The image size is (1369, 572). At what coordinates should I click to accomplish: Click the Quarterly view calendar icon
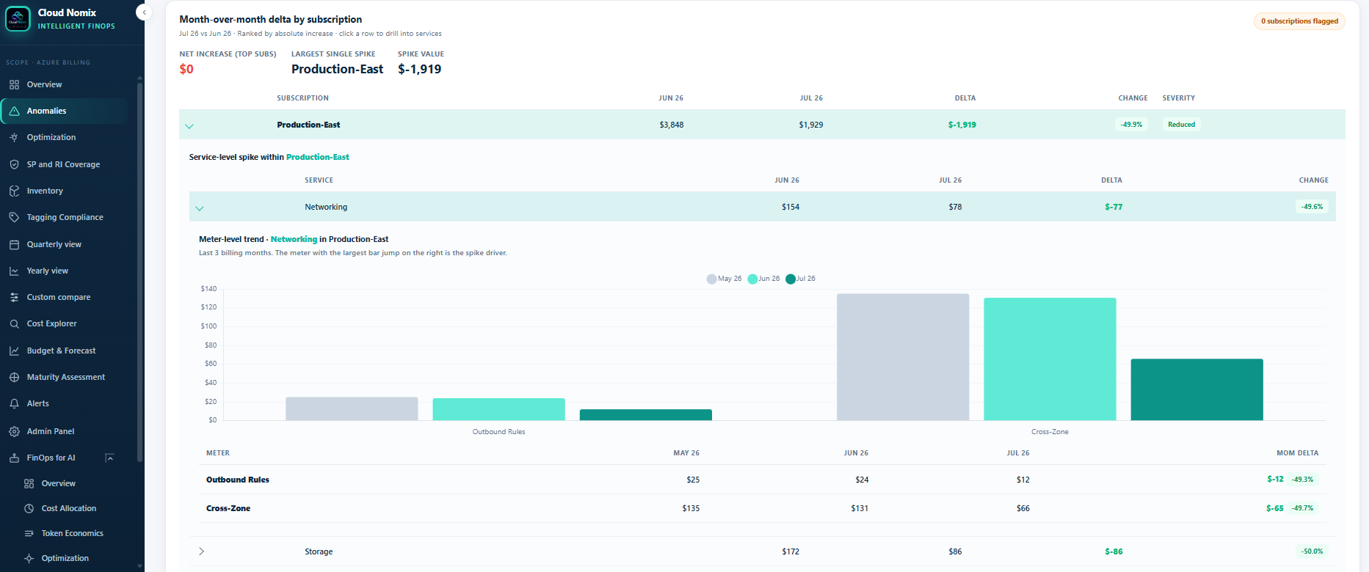point(14,244)
